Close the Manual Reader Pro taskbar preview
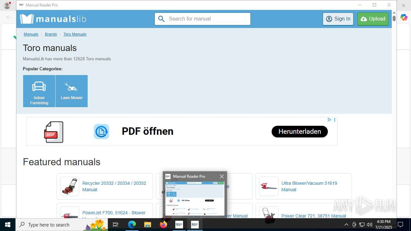Image resolution: width=411 pixels, height=231 pixels. pyautogui.click(x=222, y=176)
